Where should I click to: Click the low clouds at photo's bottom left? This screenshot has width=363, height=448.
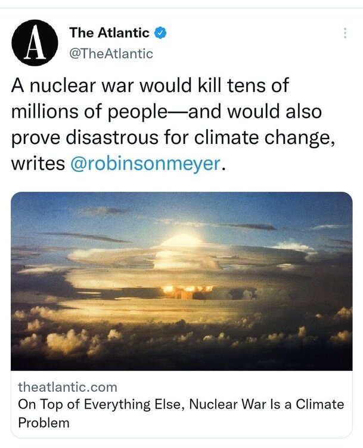(x=54, y=340)
